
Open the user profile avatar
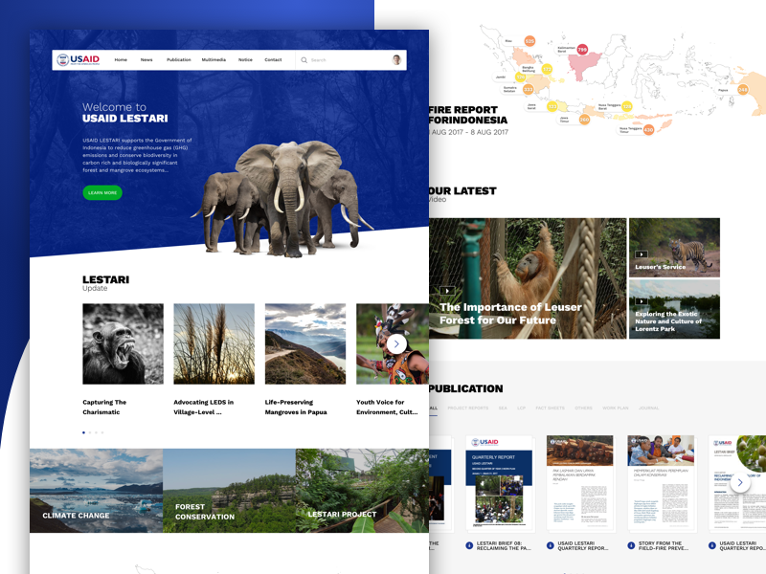pos(396,60)
